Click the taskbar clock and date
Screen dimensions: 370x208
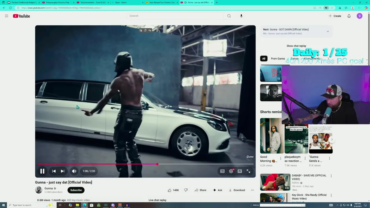click(357, 205)
